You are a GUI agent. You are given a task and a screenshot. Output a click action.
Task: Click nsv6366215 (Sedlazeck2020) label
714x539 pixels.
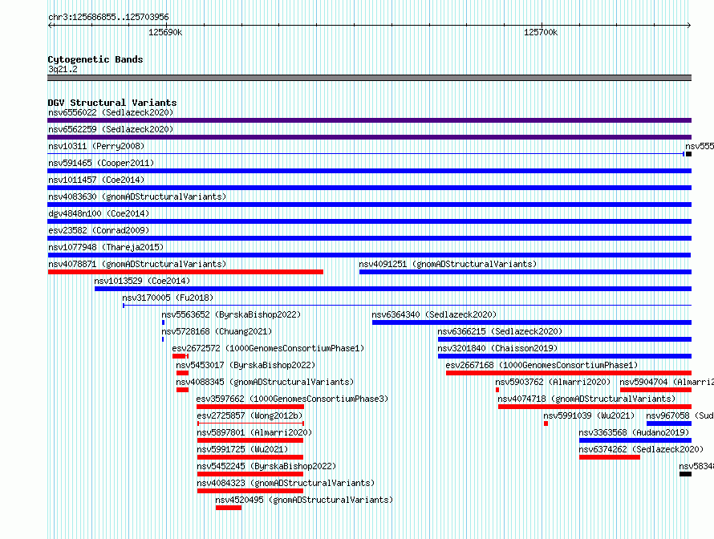coord(500,331)
